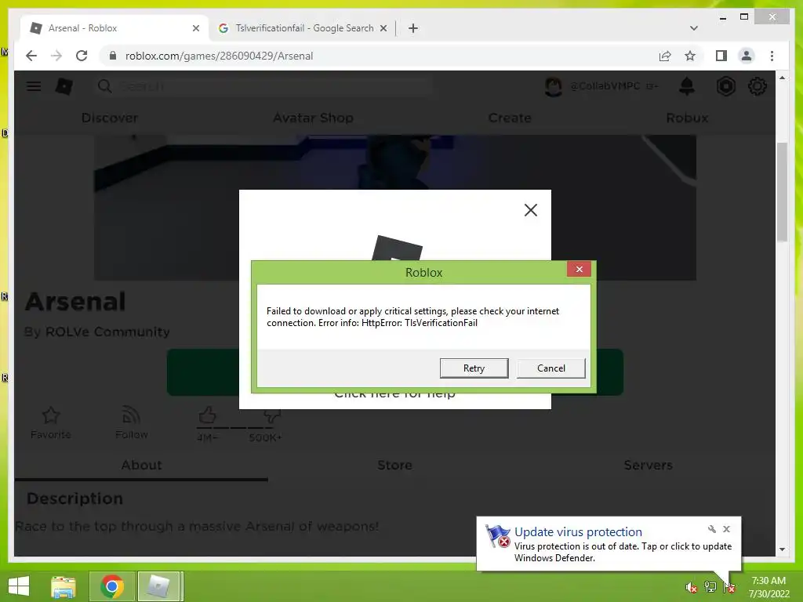The width and height of the screenshot is (803, 602).
Task: Go to Robux in Roblox navigation
Action: (x=687, y=118)
